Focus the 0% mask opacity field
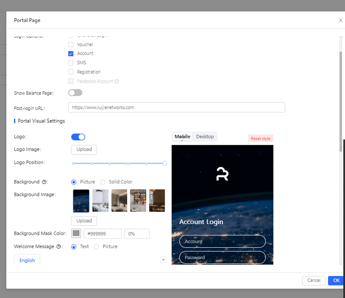Image resolution: width=345 pixels, height=298 pixels. click(x=137, y=234)
